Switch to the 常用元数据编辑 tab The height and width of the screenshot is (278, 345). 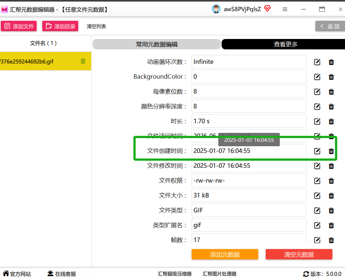point(157,44)
